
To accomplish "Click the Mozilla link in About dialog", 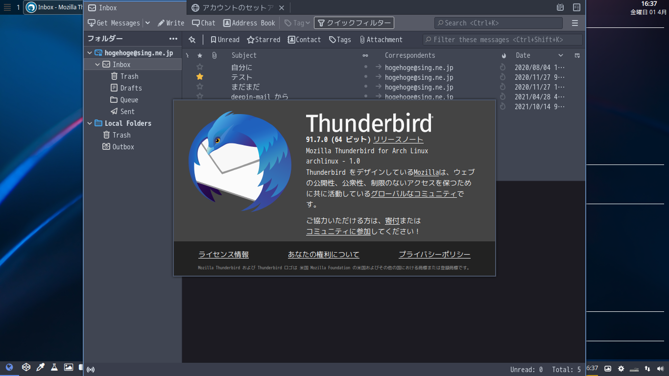I will pyautogui.click(x=426, y=172).
